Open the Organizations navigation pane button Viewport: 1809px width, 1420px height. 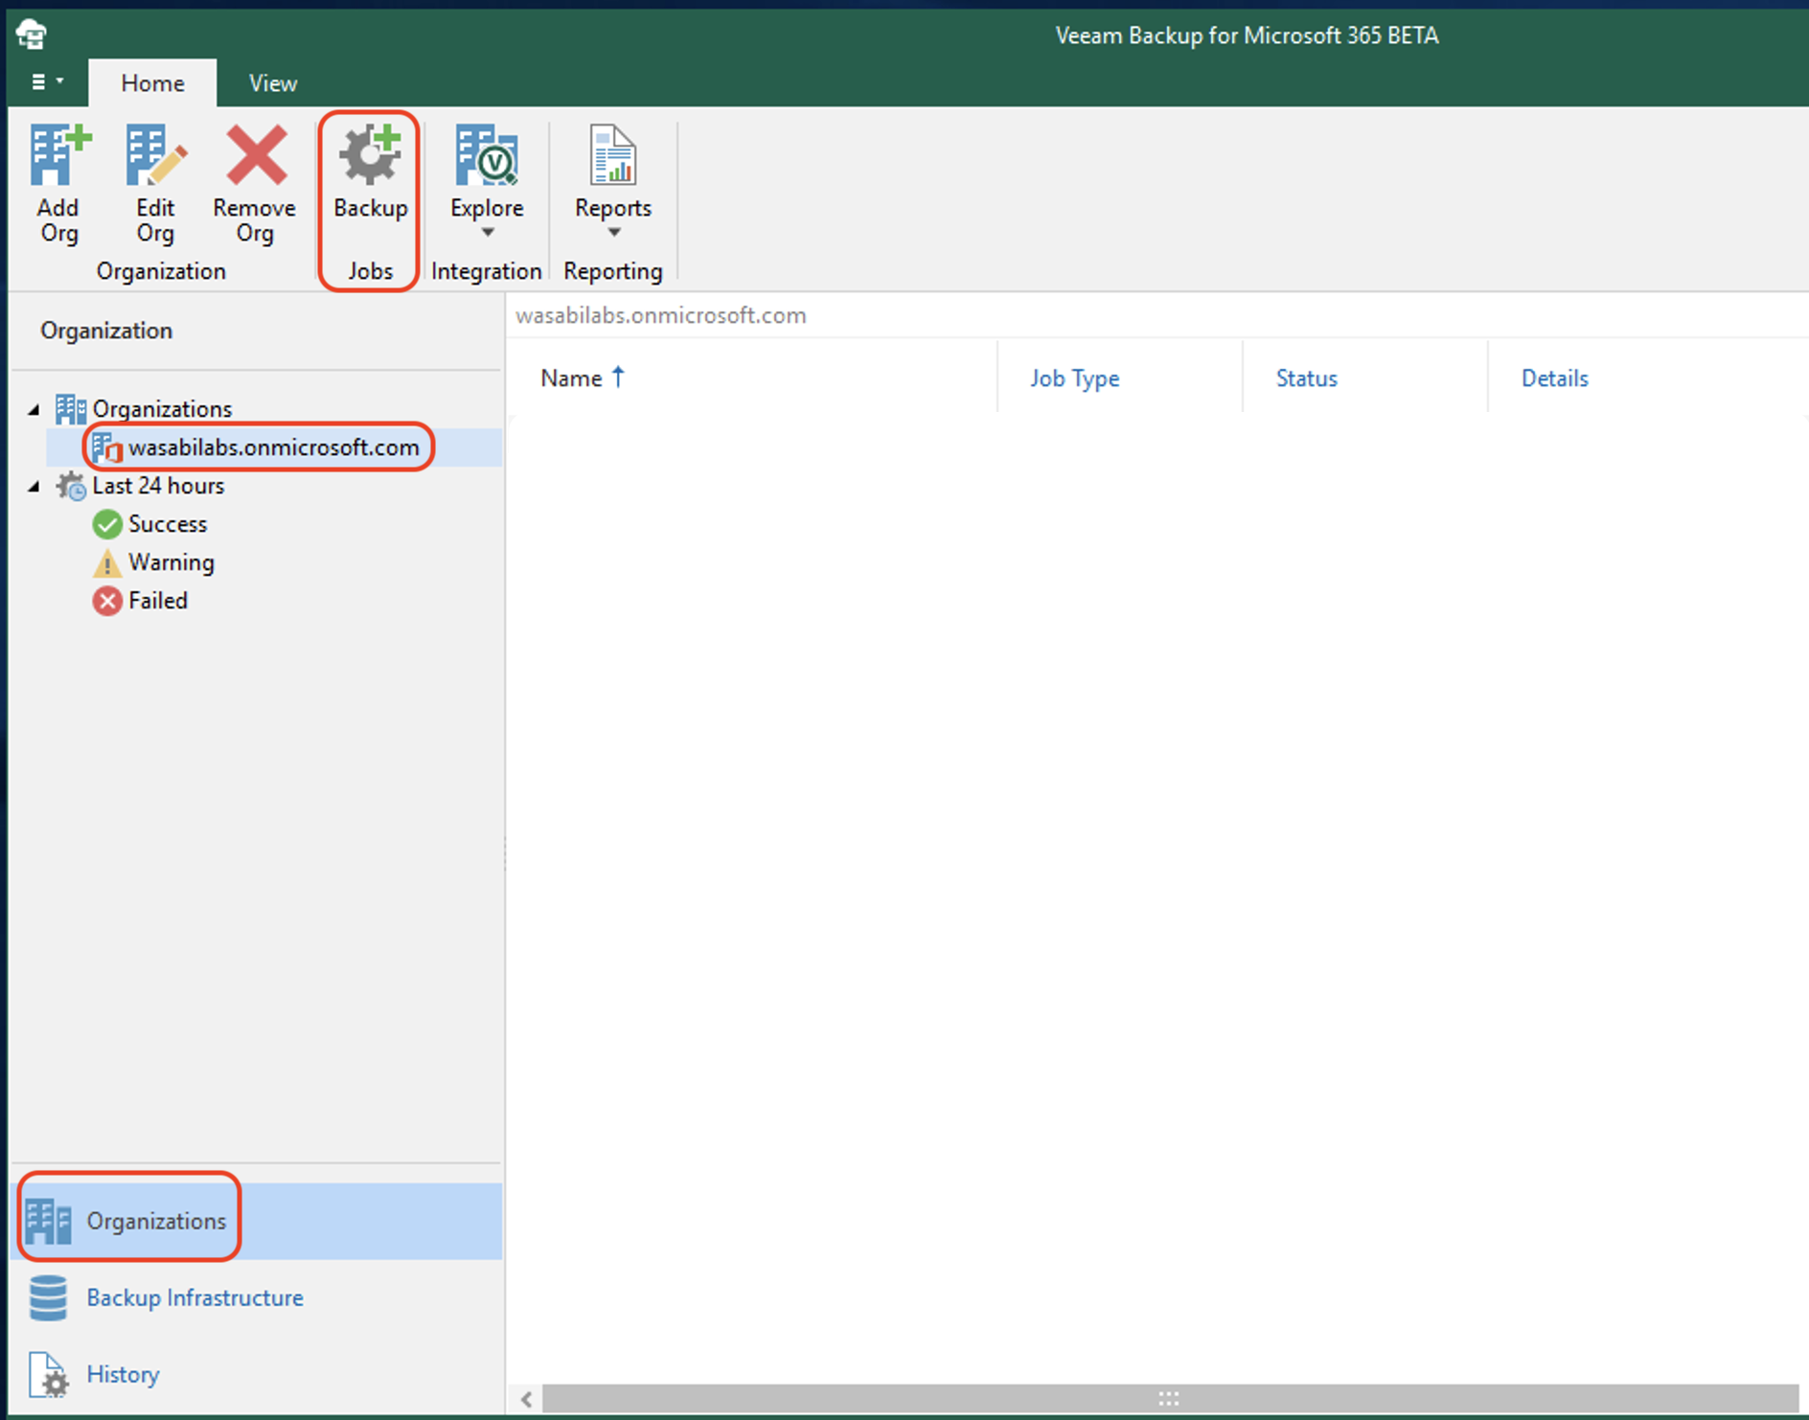pyautogui.click(x=257, y=1221)
